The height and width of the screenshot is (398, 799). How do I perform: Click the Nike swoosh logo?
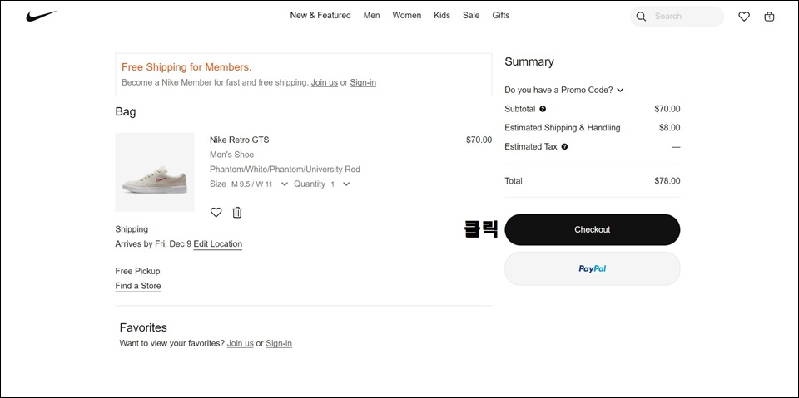pyautogui.click(x=42, y=17)
